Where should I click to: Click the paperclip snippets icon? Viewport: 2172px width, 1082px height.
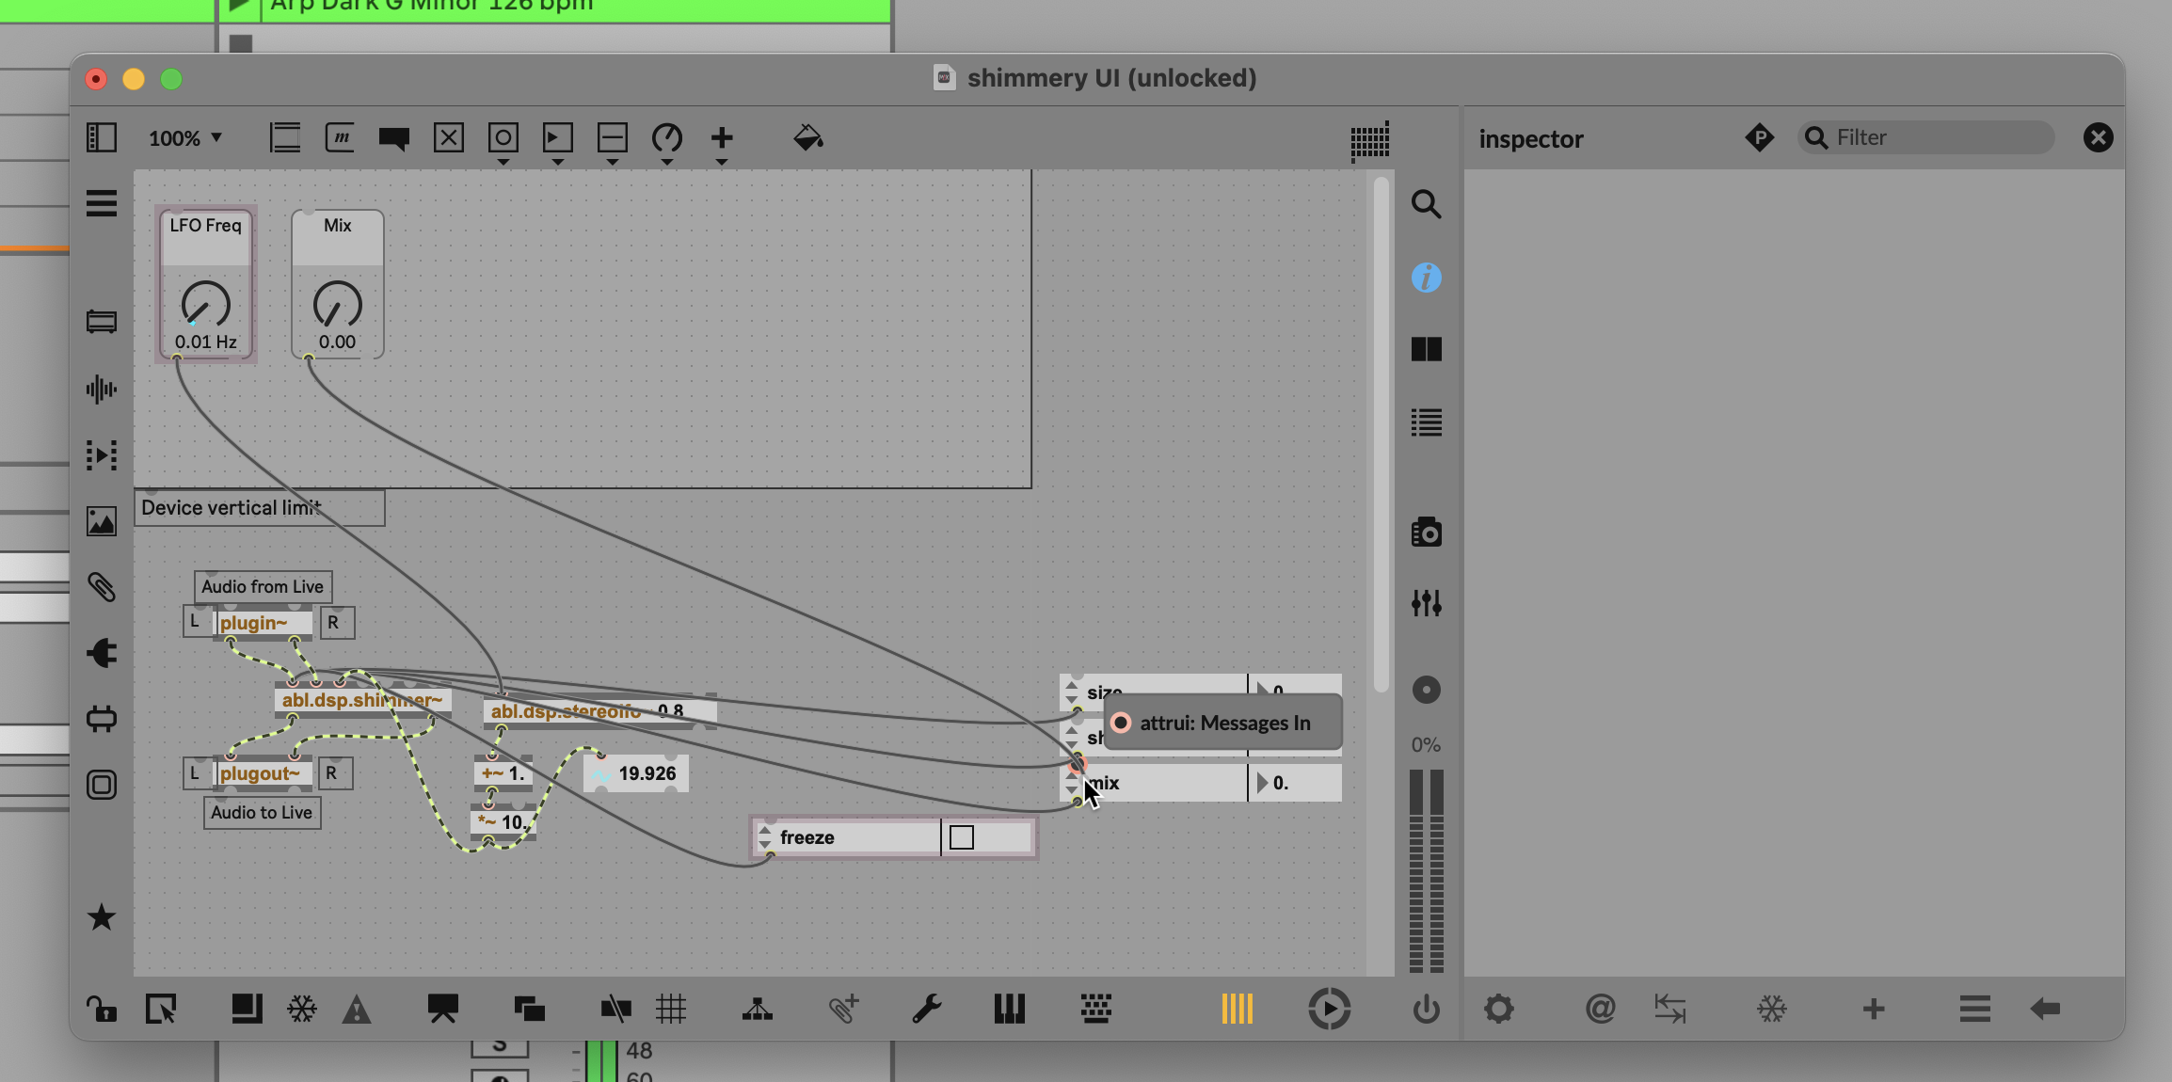tap(102, 588)
